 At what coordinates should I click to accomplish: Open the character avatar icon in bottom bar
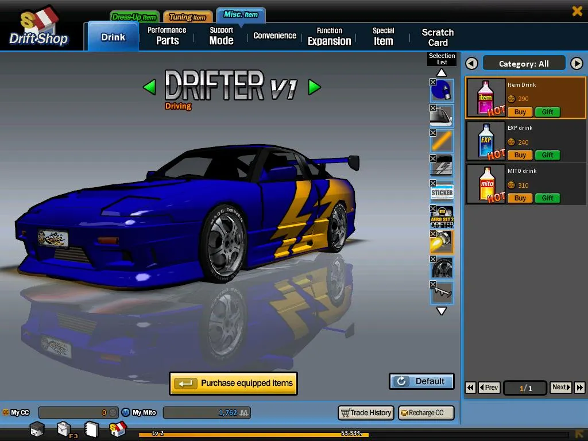[37, 429]
